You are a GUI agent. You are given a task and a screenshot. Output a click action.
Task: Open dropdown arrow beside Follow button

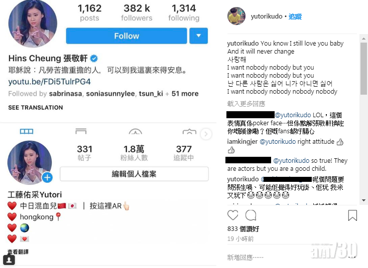198,36
